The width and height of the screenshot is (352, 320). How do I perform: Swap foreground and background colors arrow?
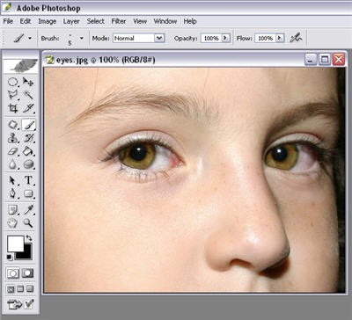point(29,237)
